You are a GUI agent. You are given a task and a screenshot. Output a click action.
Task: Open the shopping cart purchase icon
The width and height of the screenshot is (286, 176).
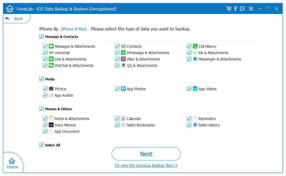click(228, 9)
